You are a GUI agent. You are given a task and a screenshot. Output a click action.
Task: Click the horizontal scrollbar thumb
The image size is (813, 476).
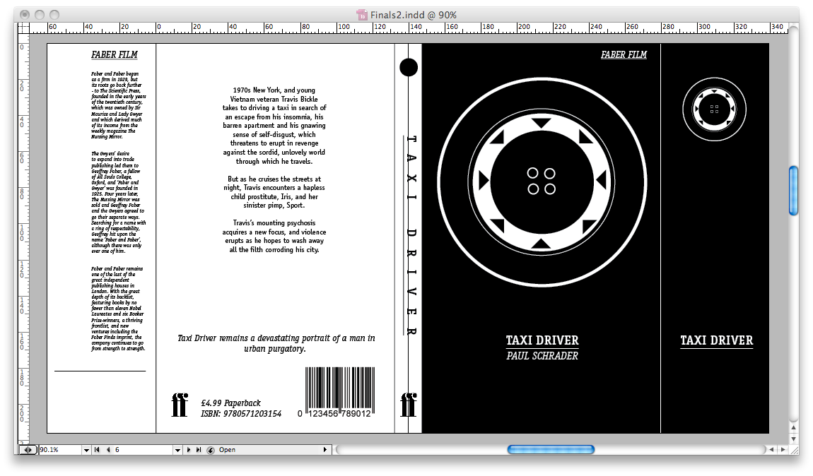(x=551, y=450)
